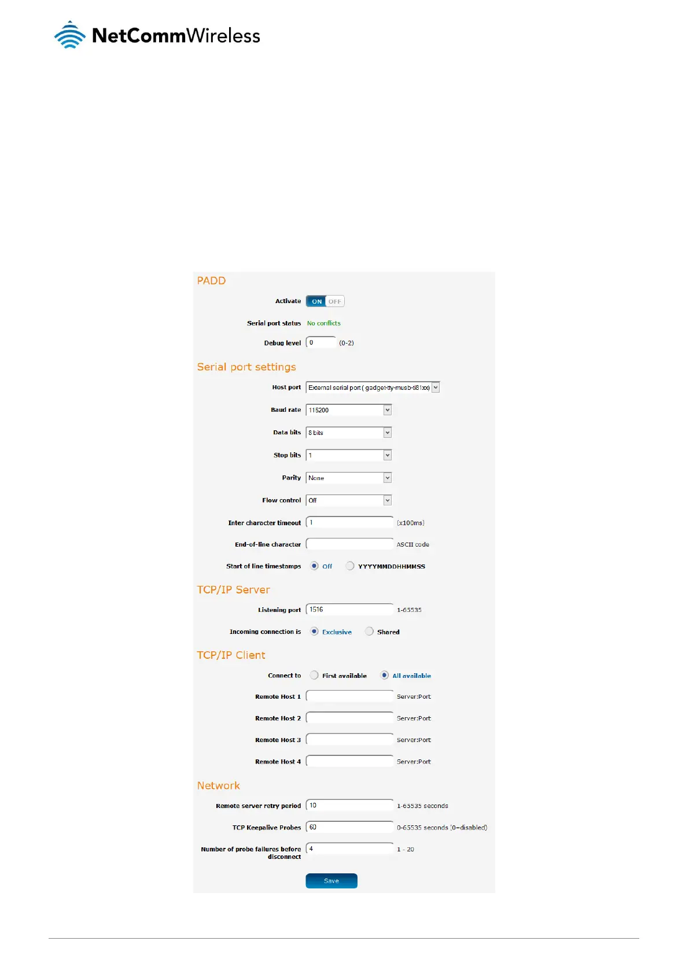The image size is (689, 974).
Task: Choose All available connect option
Action: pos(384,675)
